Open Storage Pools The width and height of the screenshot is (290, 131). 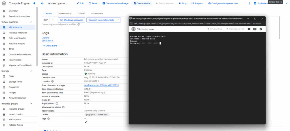tap(16, 82)
